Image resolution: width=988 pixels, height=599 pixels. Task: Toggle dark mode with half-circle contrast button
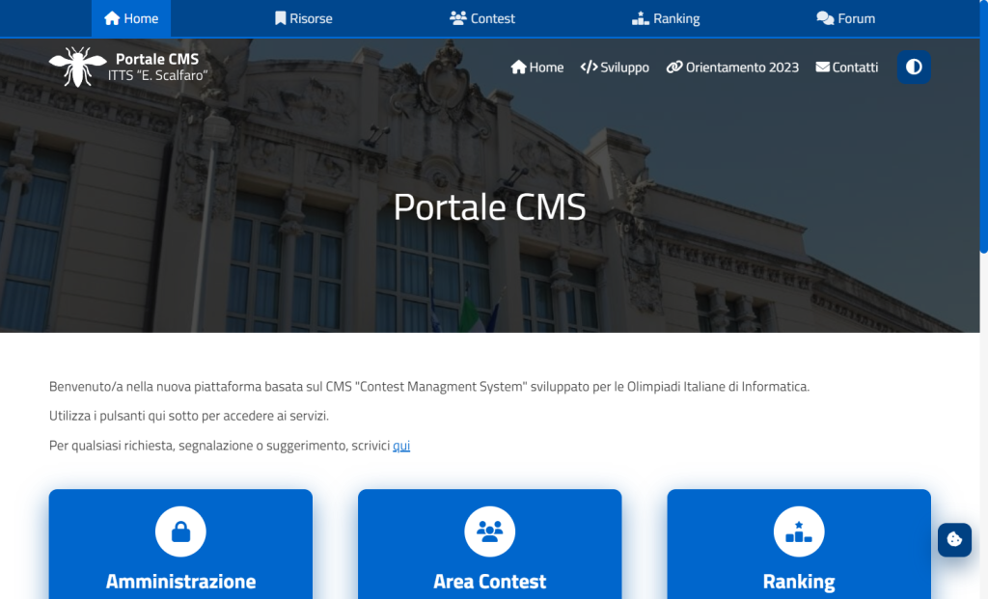(914, 67)
